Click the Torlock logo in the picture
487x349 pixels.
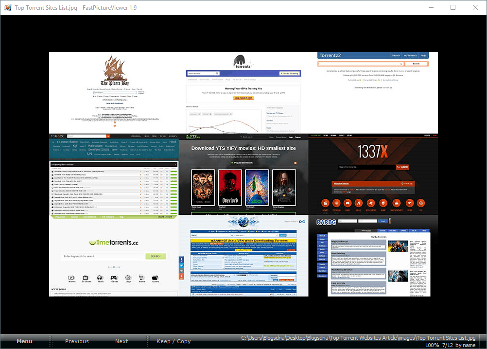coord(57,136)
